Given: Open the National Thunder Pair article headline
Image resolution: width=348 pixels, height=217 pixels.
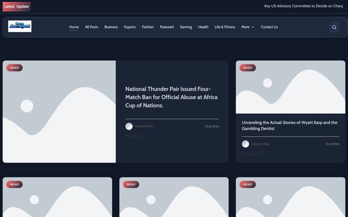Looking at the screenshot, I should pyautogui.click(x=171, y=97).
